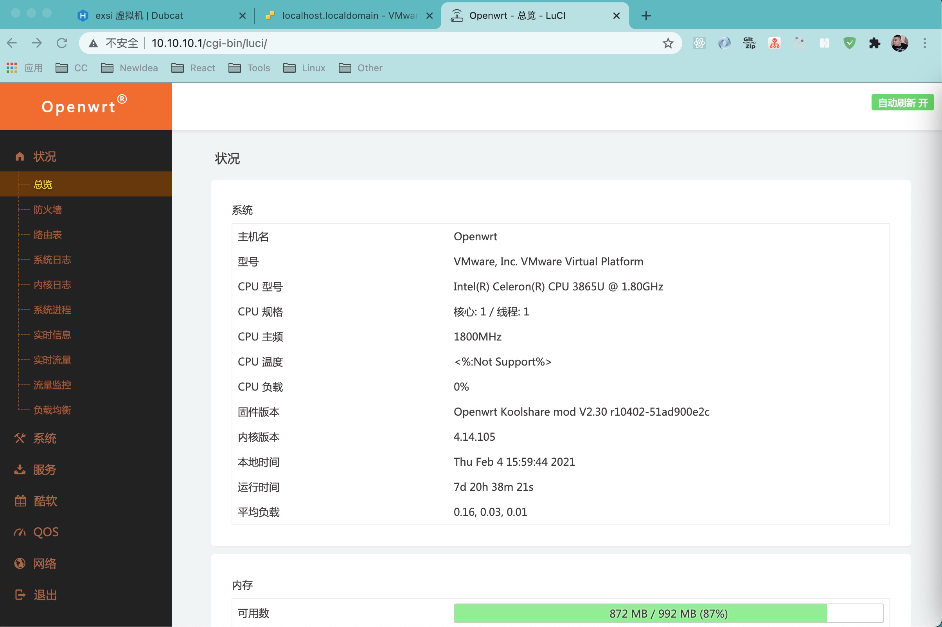The height and width of the screenshot is (627, 942).
Task: Click the 872 MB / 992 MB memory bar
Action: click(668, 613)
